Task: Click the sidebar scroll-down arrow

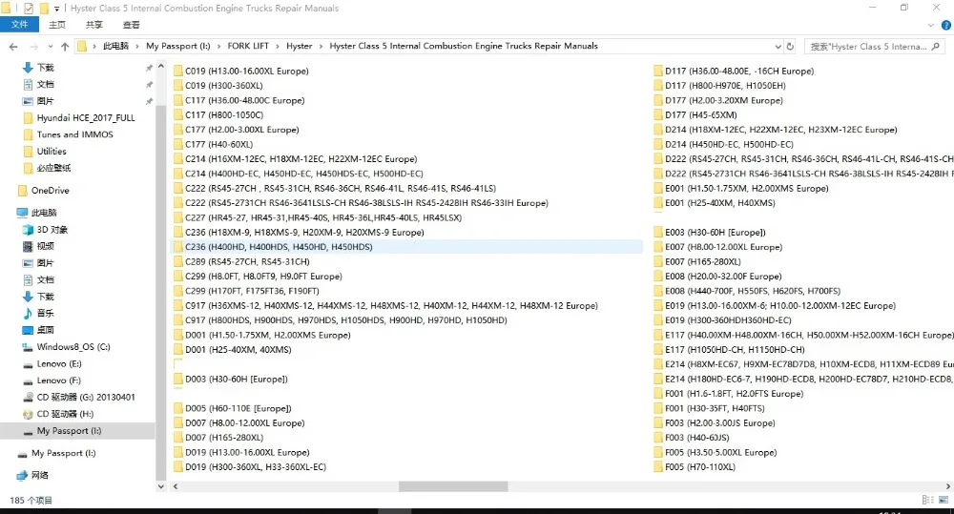Action: [160, 486]
